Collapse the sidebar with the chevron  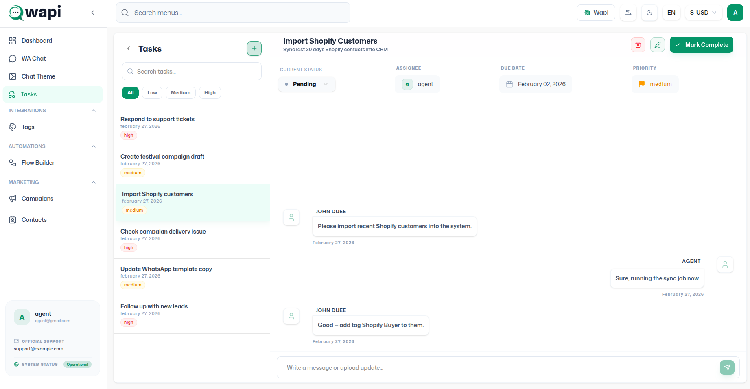[93, 13]
